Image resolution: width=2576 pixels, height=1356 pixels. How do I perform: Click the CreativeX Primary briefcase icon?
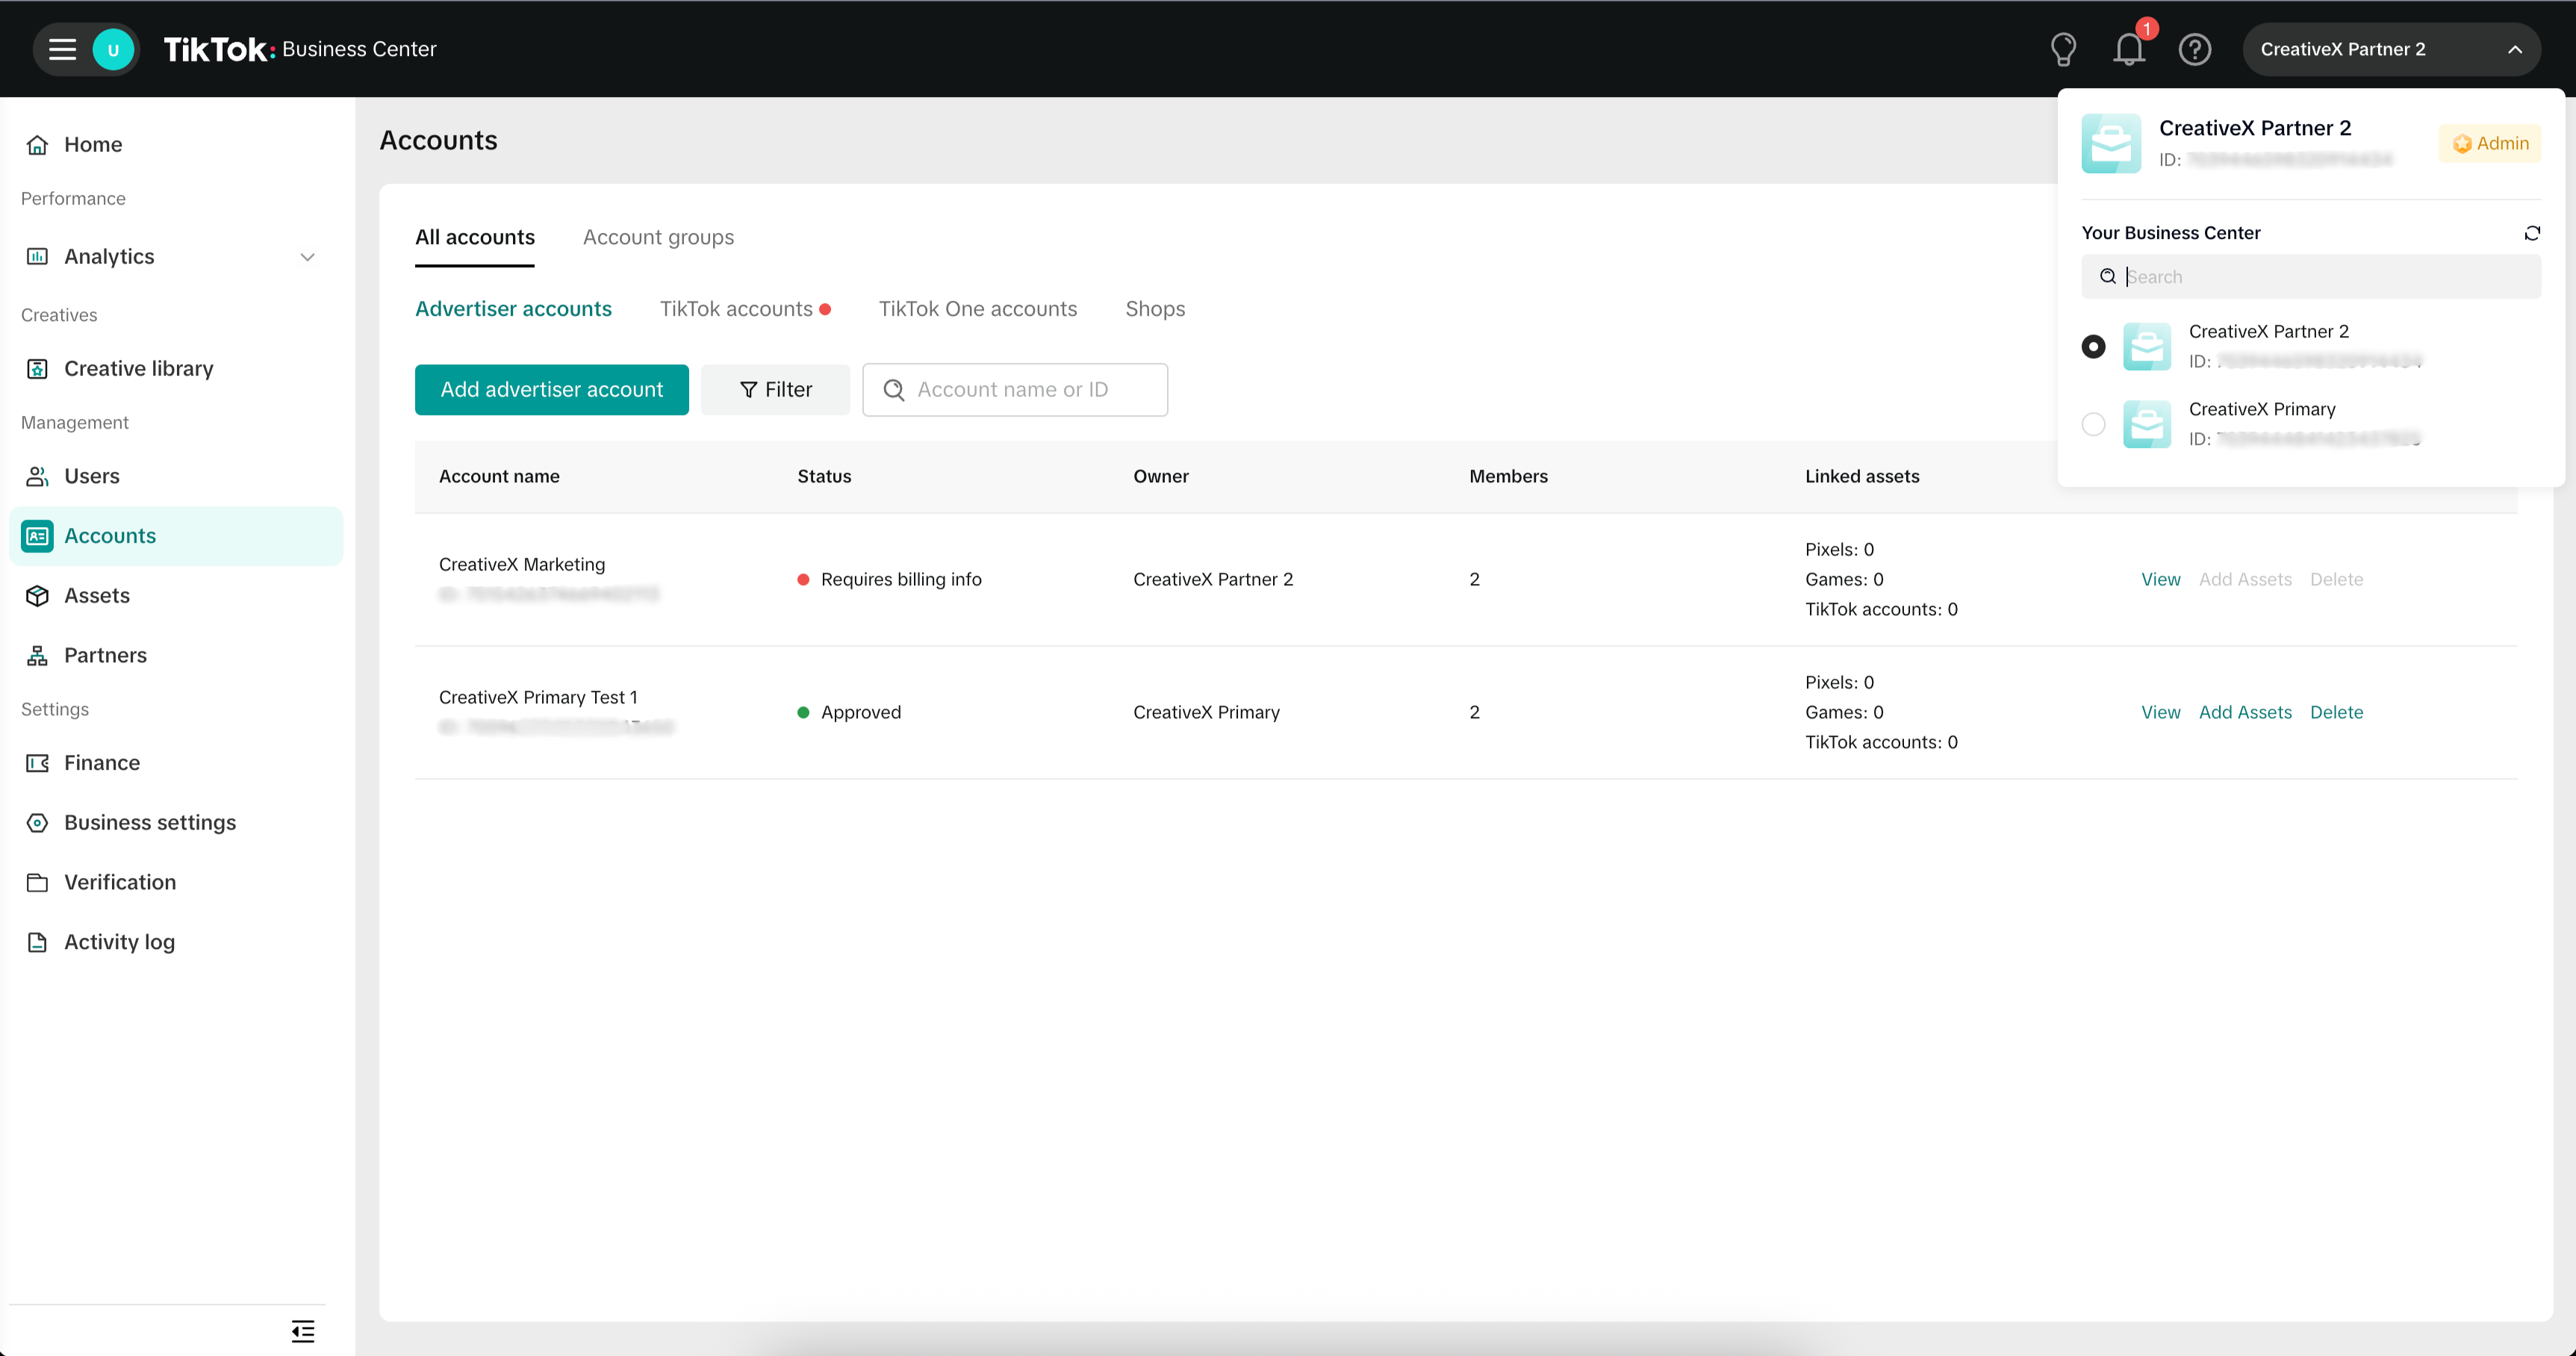click(2147, 424)
